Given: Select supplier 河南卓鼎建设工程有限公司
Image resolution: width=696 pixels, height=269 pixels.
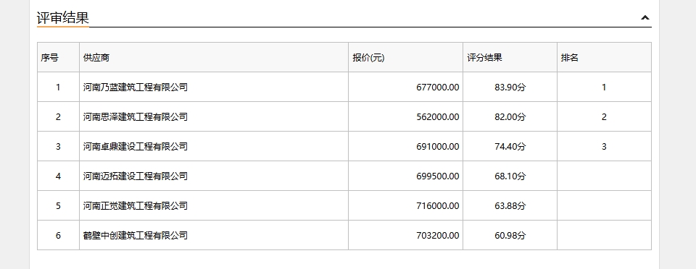Looking at the screenshot, I should pyautogui.click(x=136, y=147).
